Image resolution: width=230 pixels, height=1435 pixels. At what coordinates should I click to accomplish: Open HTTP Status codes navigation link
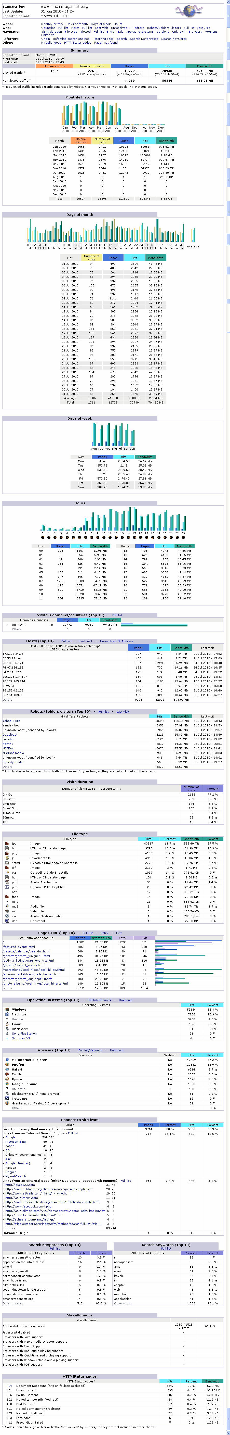pos(77,42)
